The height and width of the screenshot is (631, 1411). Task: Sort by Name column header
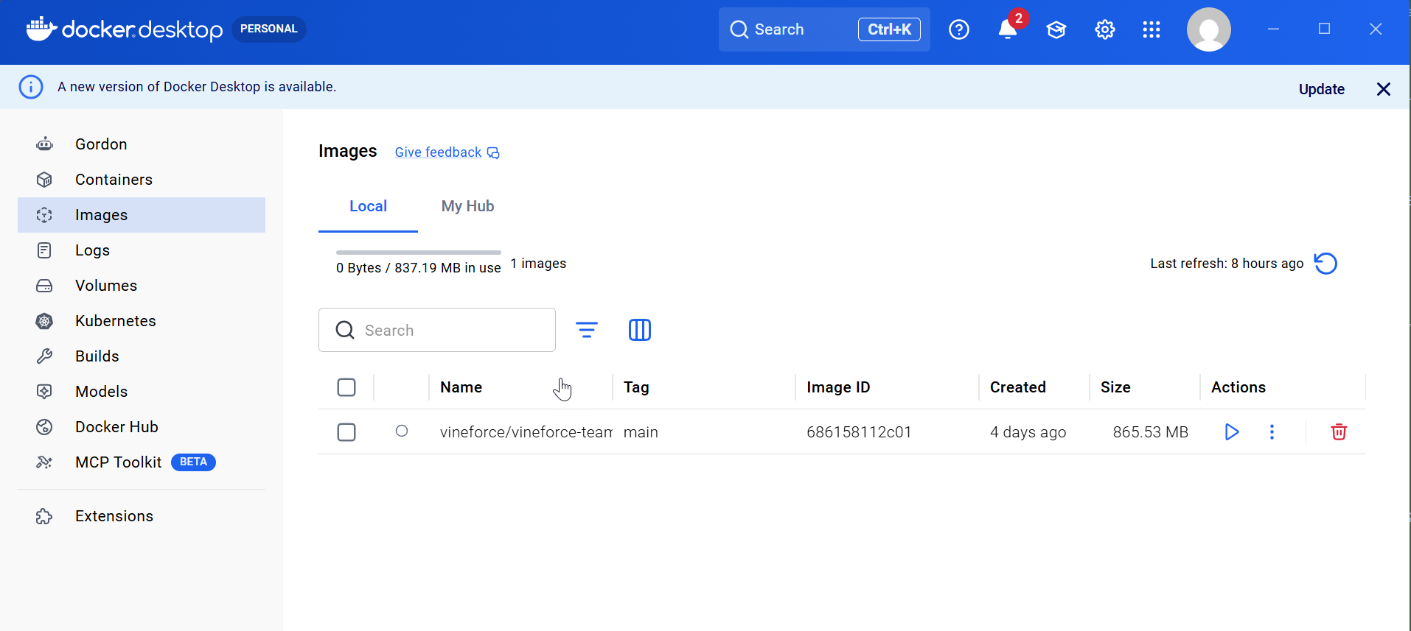[461, 387]
